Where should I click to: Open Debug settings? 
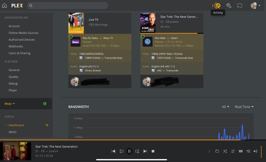click(13, 84)
